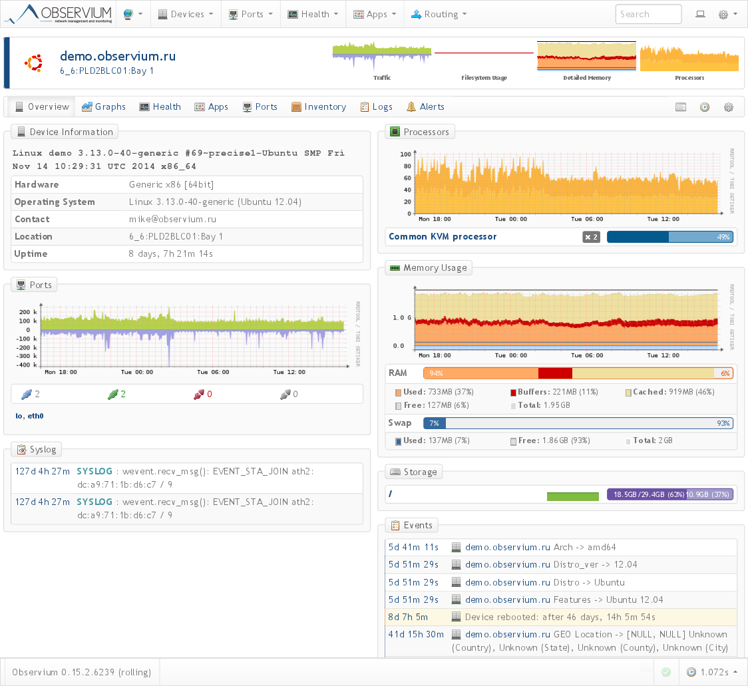Click the RAM usage bar

pyautogui.click(x=578, y=373)
